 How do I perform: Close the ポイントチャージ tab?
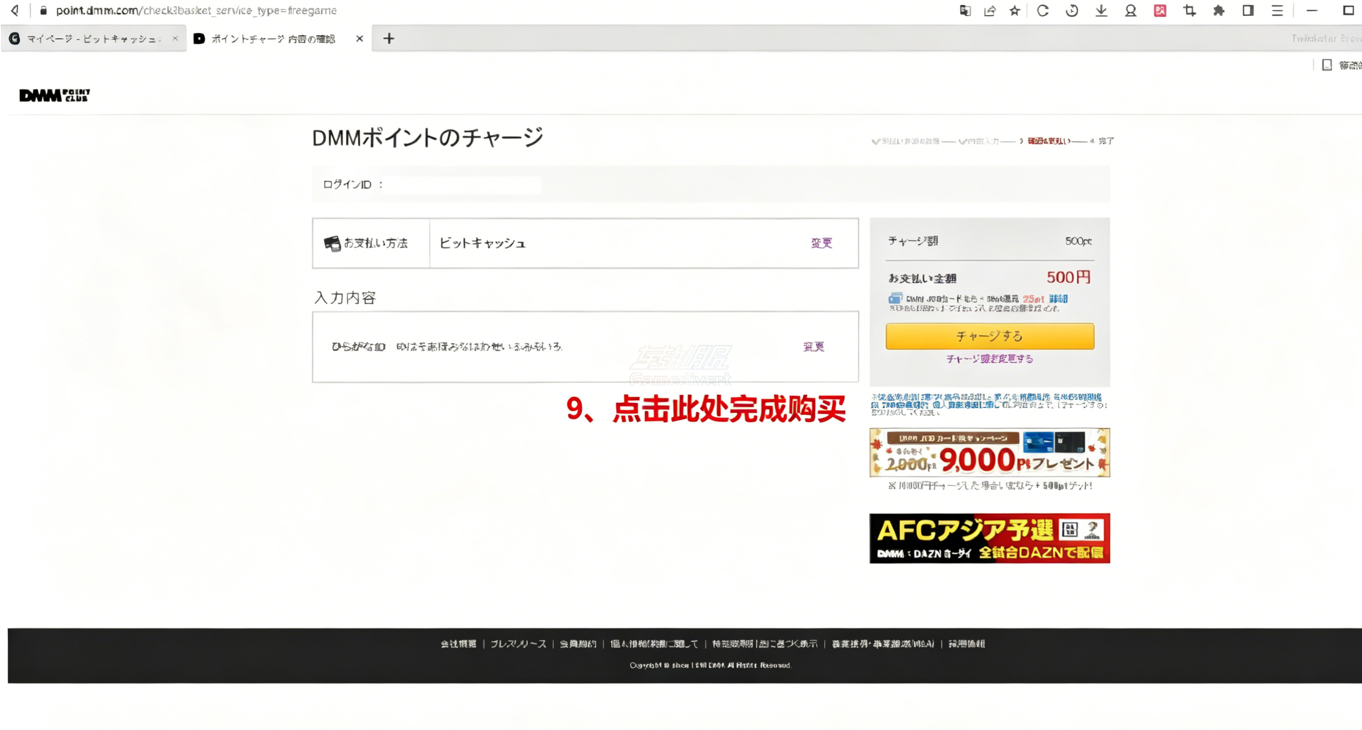(359, 39)
